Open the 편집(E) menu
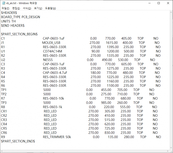Viewport: 173px width, 153px height. [x=16, y=8]
